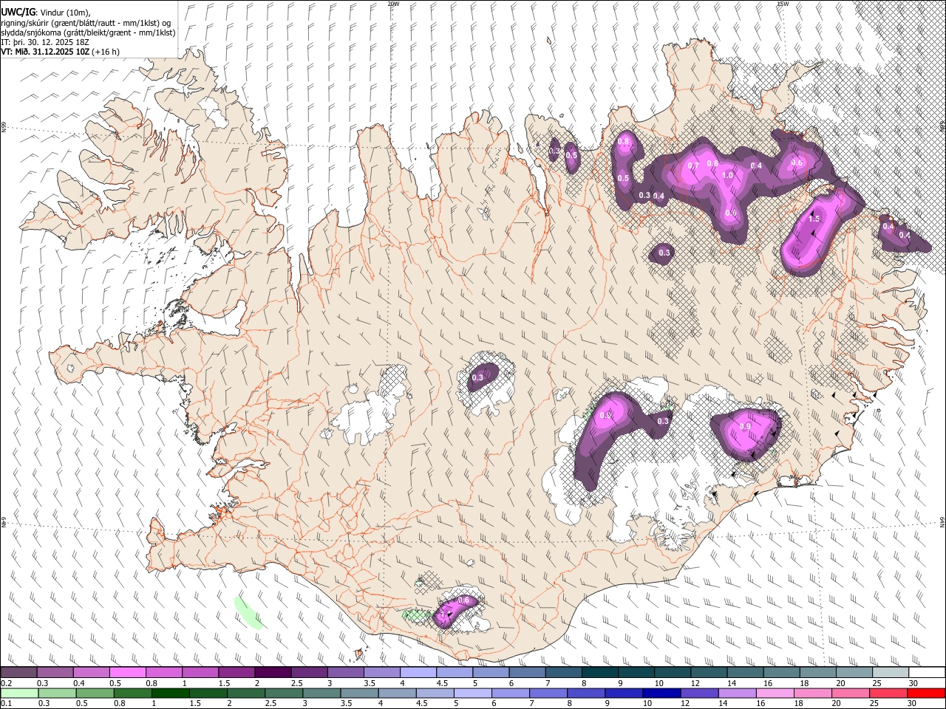Click the top-row legend label 30

pyautogui.click(x=913, y=683)
